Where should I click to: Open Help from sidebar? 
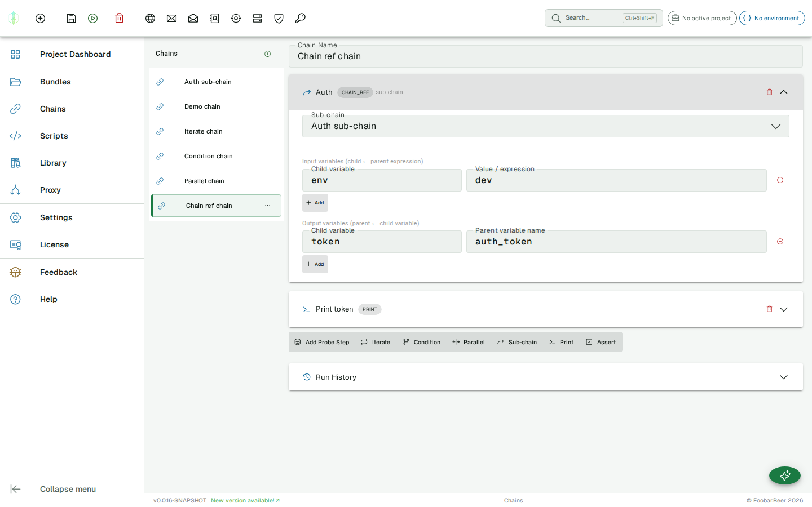(72, 299)
